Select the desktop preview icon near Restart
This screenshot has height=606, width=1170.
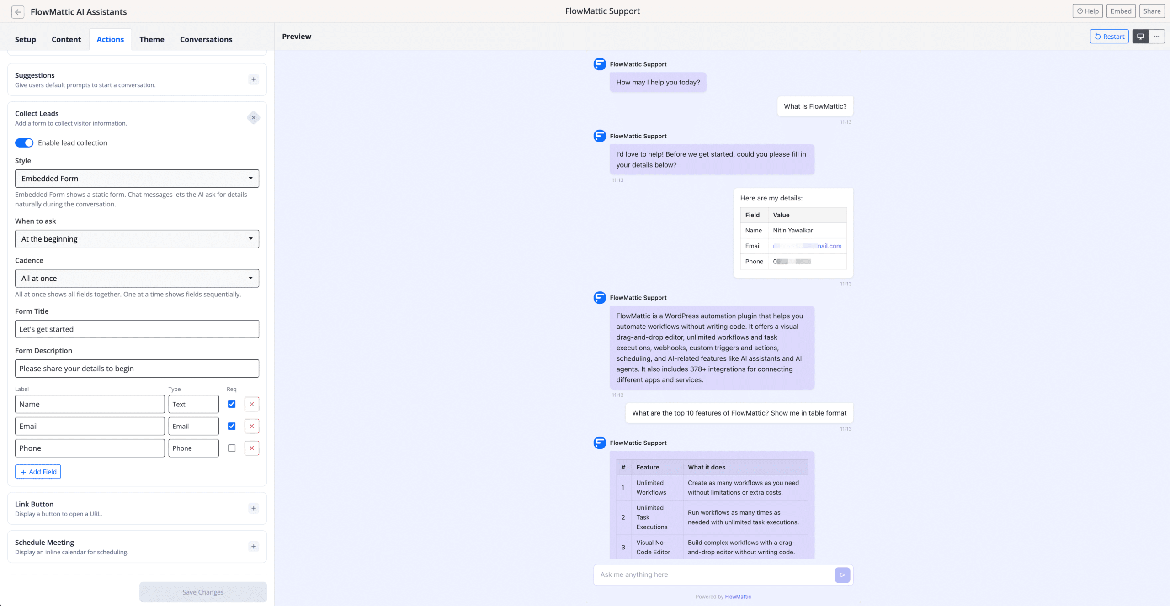[x=1140, y=36]
